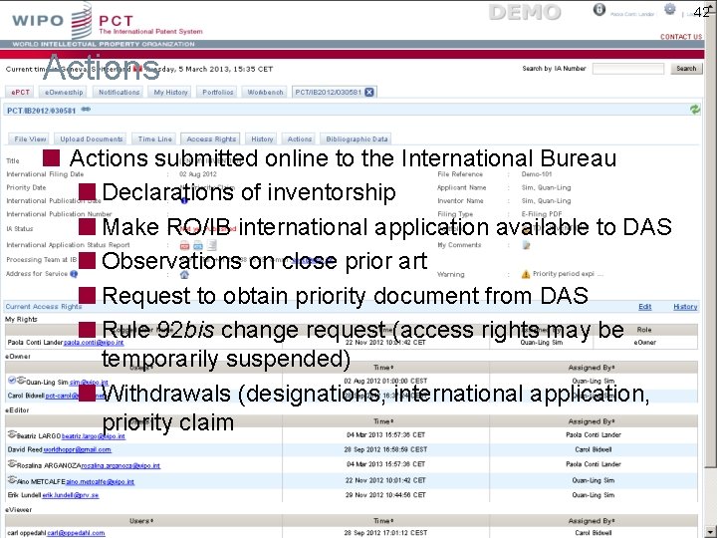Go to the My History tab
Viewport: 717px width, 538px height.
(x=171, y=92)
